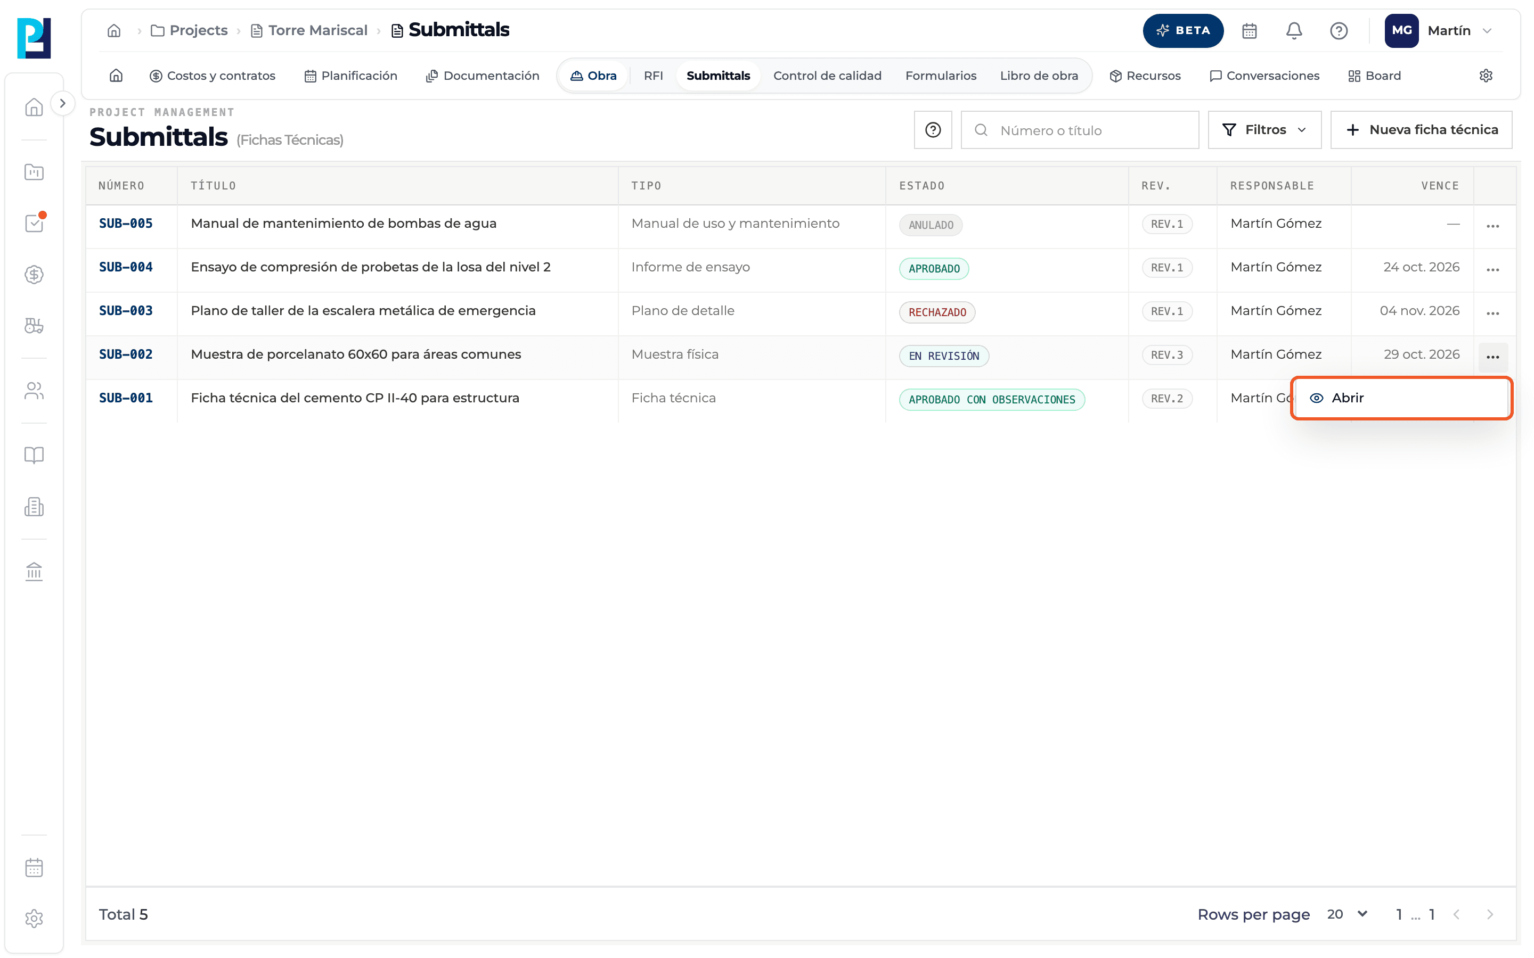Image resolution: width=1534 pixels, height=958 pixels.
Task: Change rows per page value 20
Action: pos(1347,914)
